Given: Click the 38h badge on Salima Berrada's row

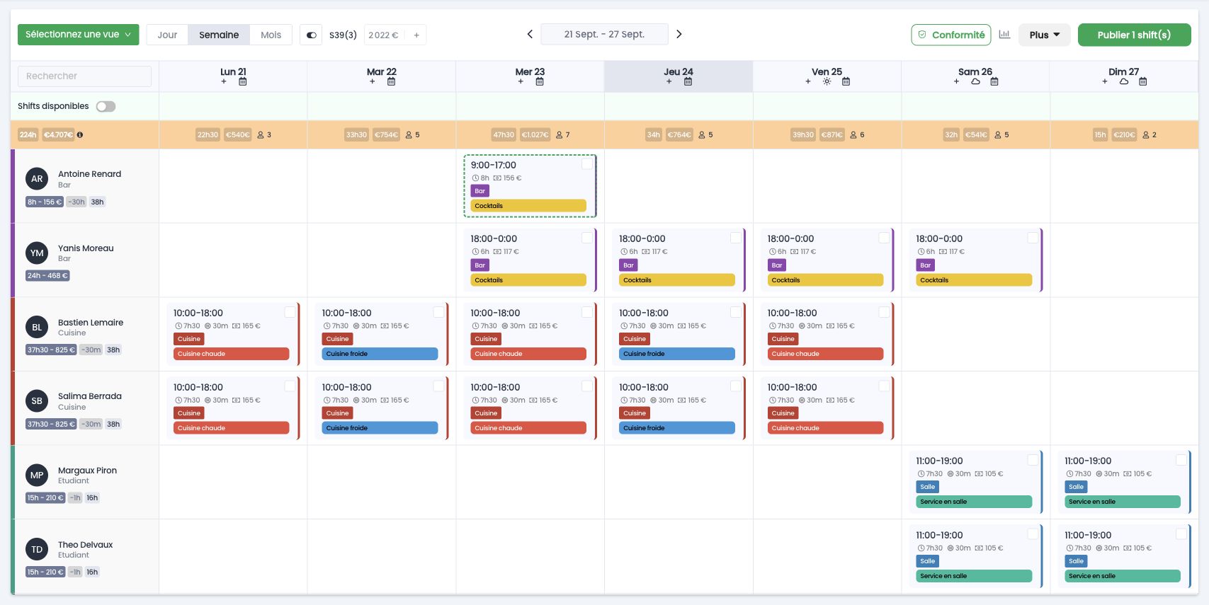Looking at the screenshot, I should click(x=113, y=424).
